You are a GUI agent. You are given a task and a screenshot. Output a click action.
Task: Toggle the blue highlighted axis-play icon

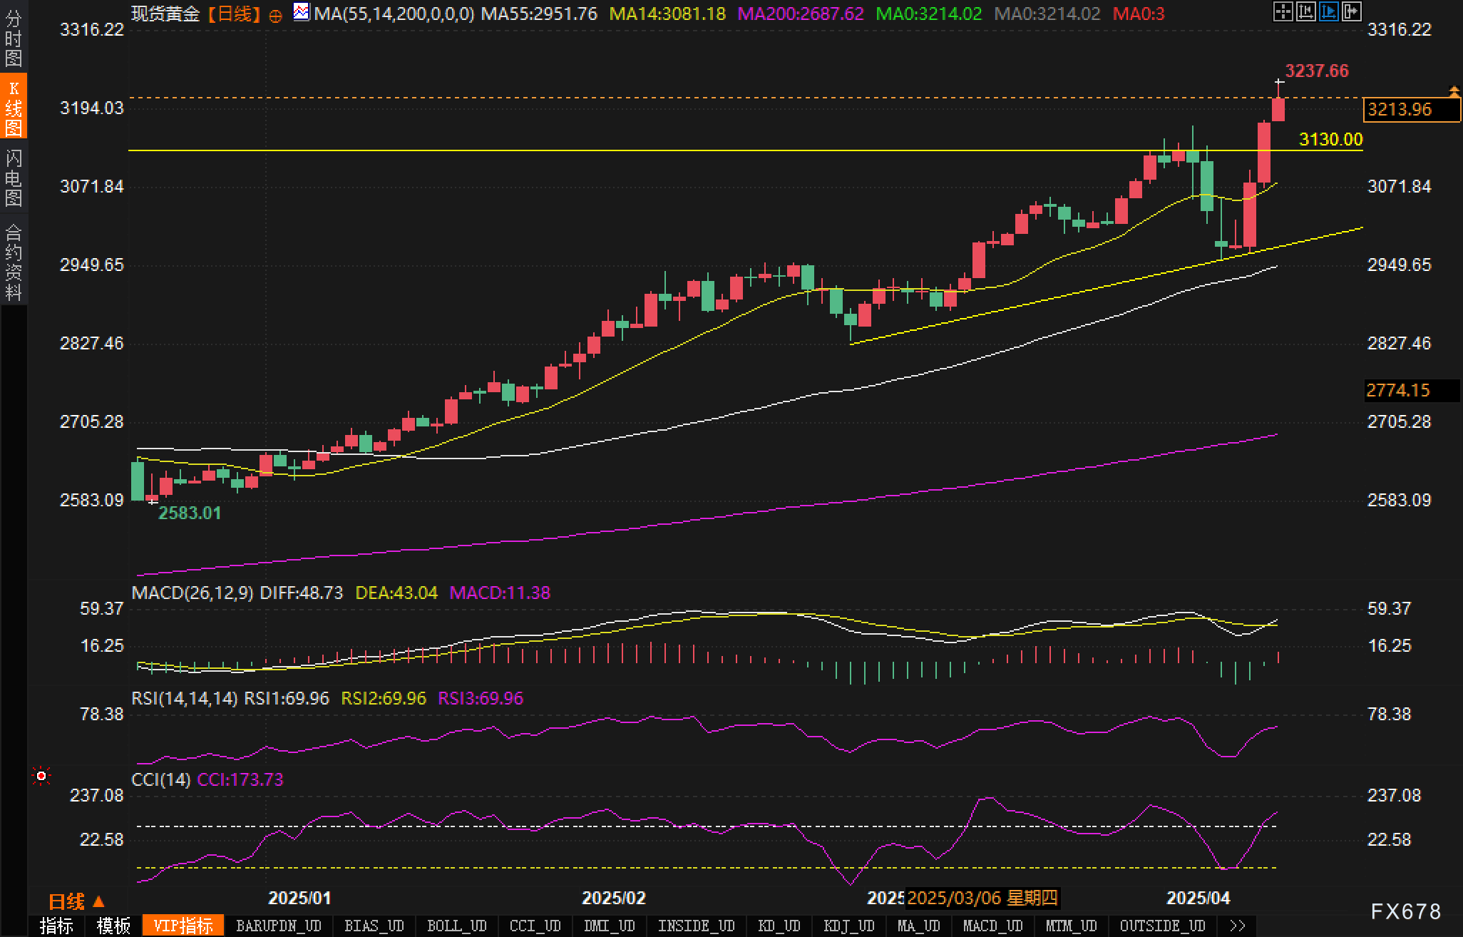point(1328,11)
